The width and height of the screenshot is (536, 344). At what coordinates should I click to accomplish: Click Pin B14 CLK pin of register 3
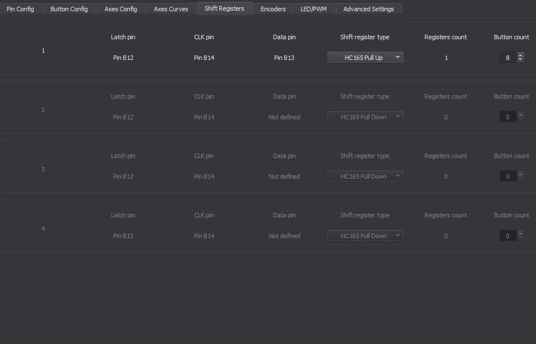[204, 176]
